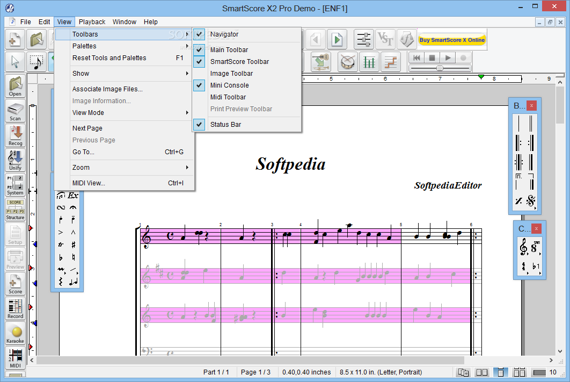Click the green ruler margin marker

tap(481, 77)
